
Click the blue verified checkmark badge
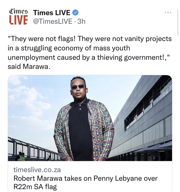(x=75, y=12)
